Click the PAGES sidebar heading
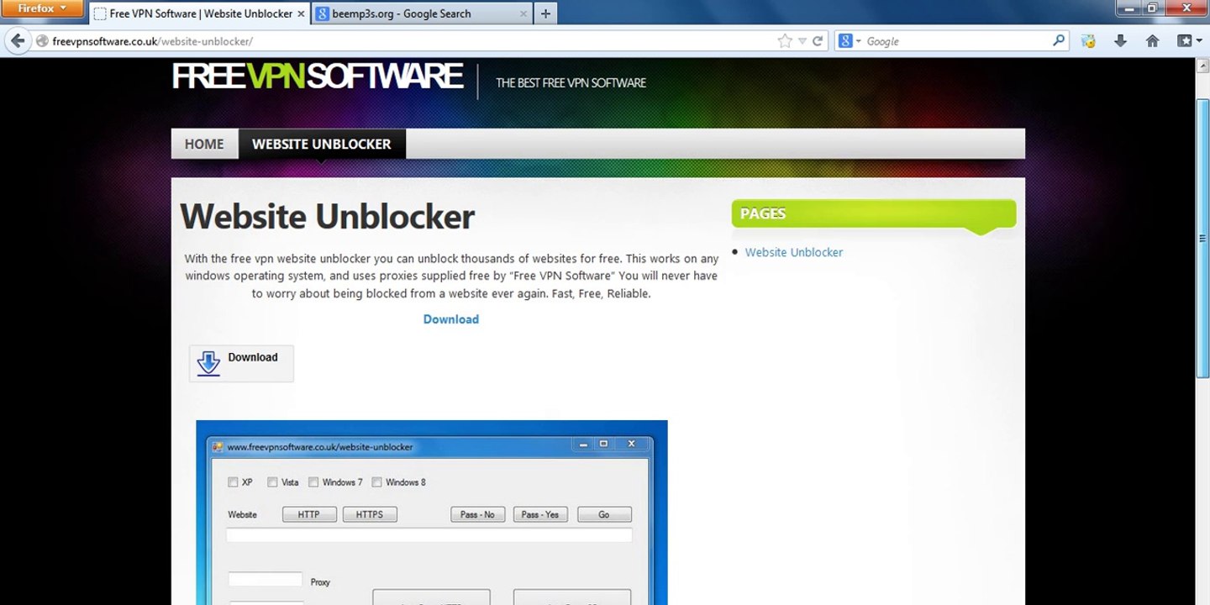Viewport: 1210px width, 605px height. 763,213
